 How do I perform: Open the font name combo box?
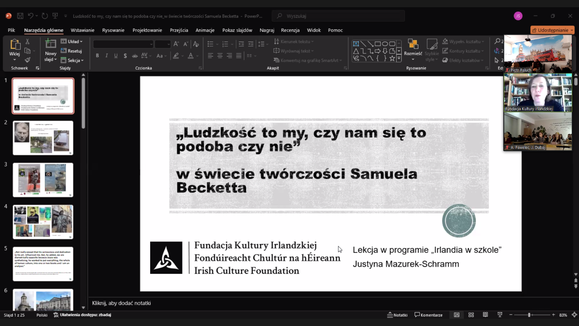point(123,44)
